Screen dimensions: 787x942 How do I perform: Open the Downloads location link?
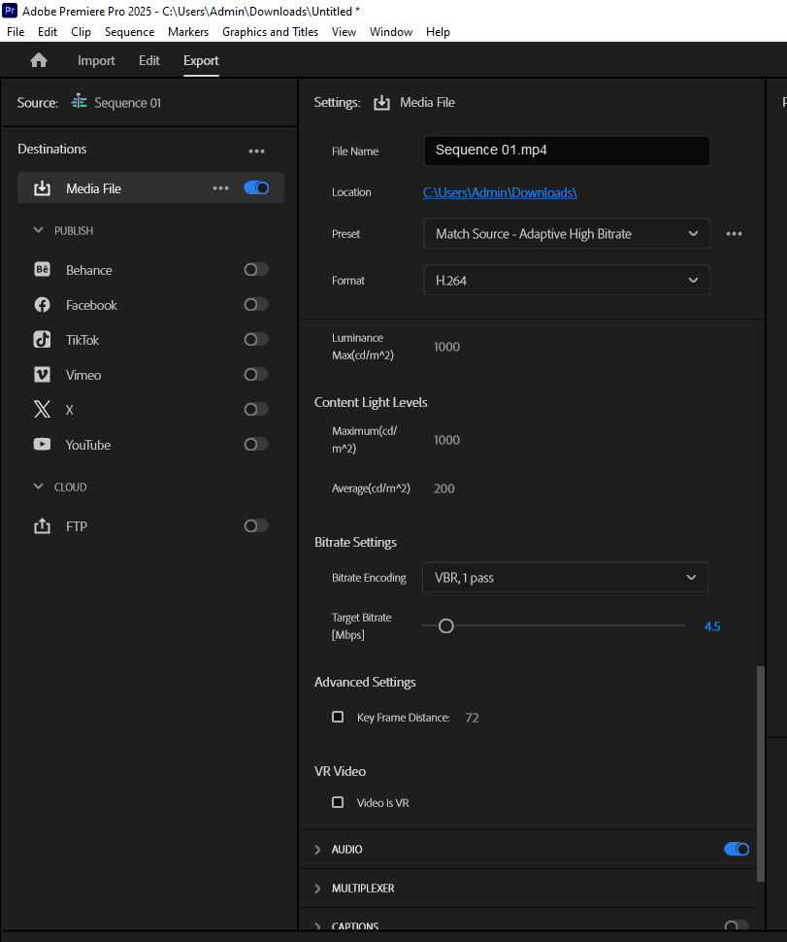[x=500, y=192]
